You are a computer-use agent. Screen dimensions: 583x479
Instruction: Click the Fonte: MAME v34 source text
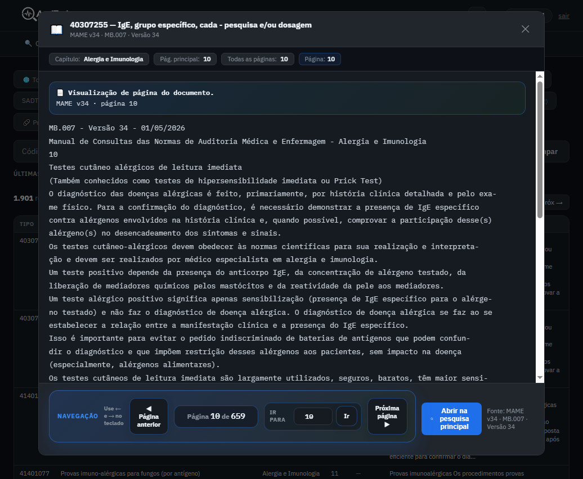[507, 419]
